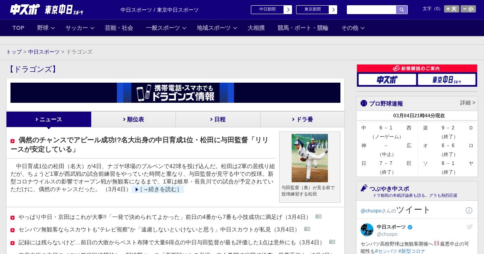Open article about センバツ無観客 スカウト

pos(159,229)
